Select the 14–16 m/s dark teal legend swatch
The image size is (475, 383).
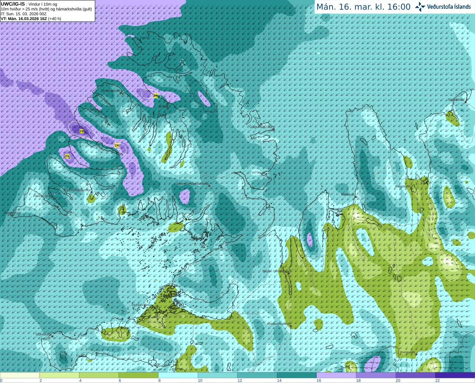(x=297, y=375)
